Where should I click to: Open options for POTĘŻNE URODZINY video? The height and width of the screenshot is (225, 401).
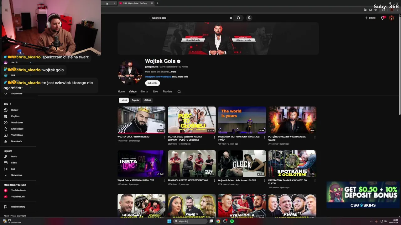point(315,137)
